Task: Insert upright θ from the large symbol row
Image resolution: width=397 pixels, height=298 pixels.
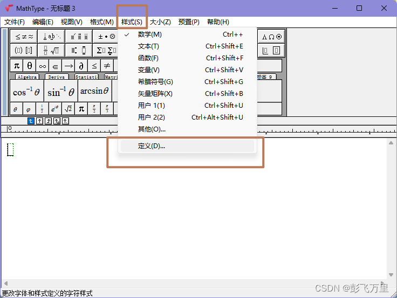Action: tap(30, 66)
